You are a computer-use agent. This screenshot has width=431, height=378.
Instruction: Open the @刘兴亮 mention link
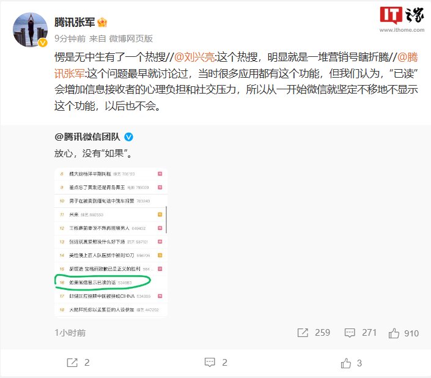(x=194, y=57)
